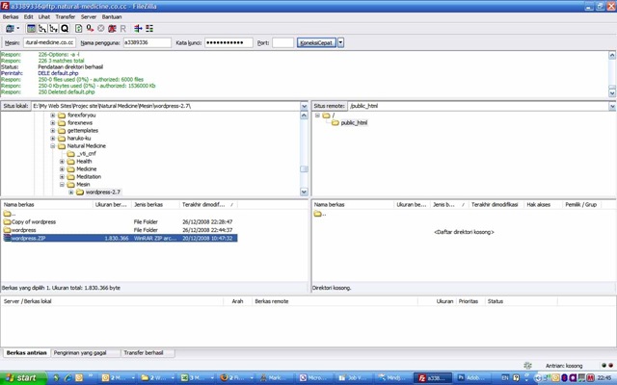617x385 pixels.
Task: Click the message log scrollbar up arrow
Action: (612, 55)
